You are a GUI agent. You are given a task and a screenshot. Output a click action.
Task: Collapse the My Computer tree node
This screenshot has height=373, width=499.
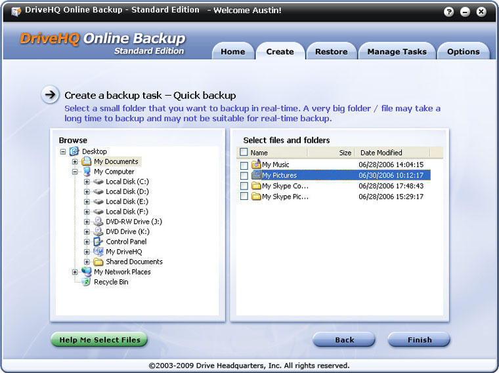point(75,172)
